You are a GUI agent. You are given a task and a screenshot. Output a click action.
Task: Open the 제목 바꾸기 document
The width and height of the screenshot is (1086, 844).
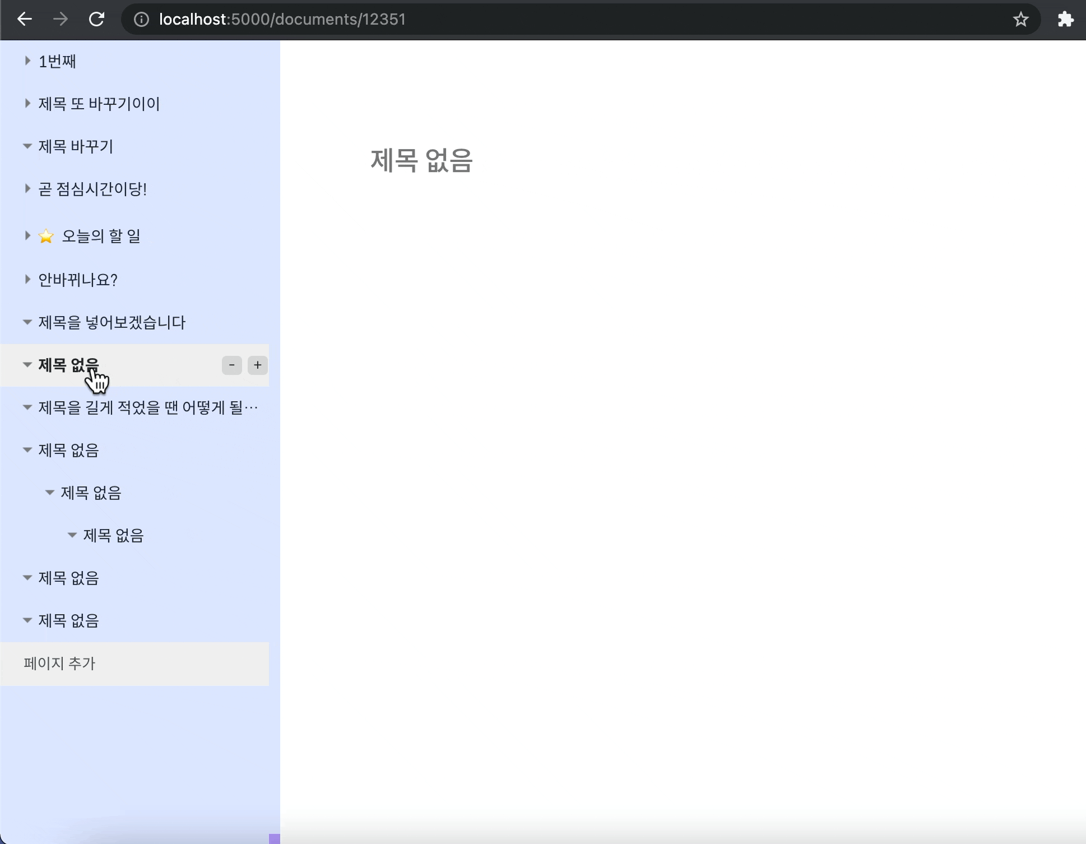76,146
